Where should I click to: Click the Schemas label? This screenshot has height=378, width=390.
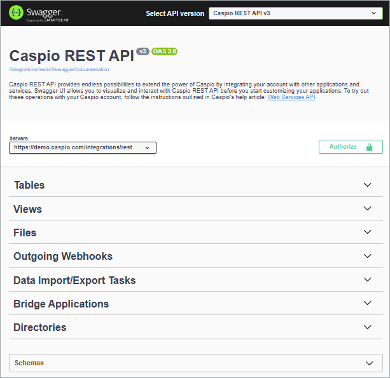[29, 363]
